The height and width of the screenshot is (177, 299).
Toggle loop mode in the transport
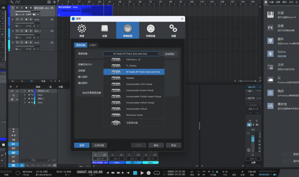[157, 173]
